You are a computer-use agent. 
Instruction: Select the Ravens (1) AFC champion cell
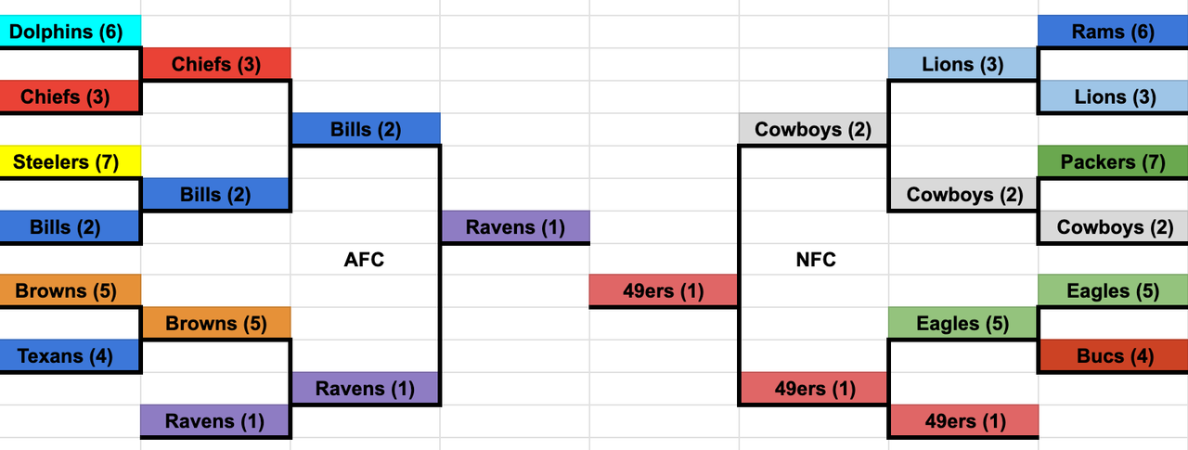point(515,227)
